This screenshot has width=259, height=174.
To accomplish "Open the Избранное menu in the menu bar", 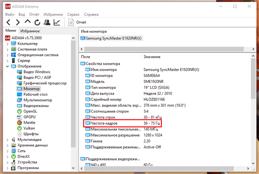I will coord(53,15).
